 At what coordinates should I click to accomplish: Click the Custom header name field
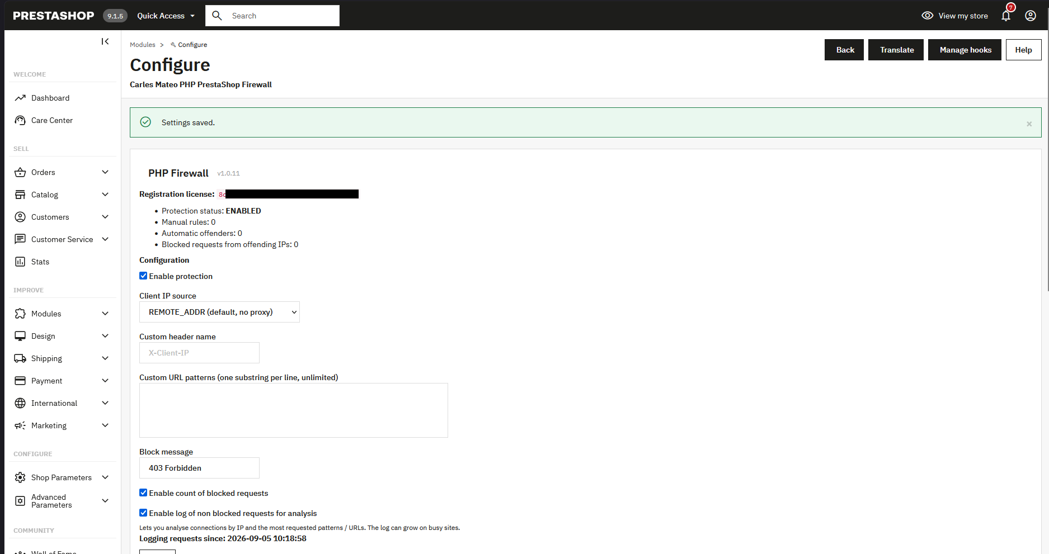(x=199, y=353)
